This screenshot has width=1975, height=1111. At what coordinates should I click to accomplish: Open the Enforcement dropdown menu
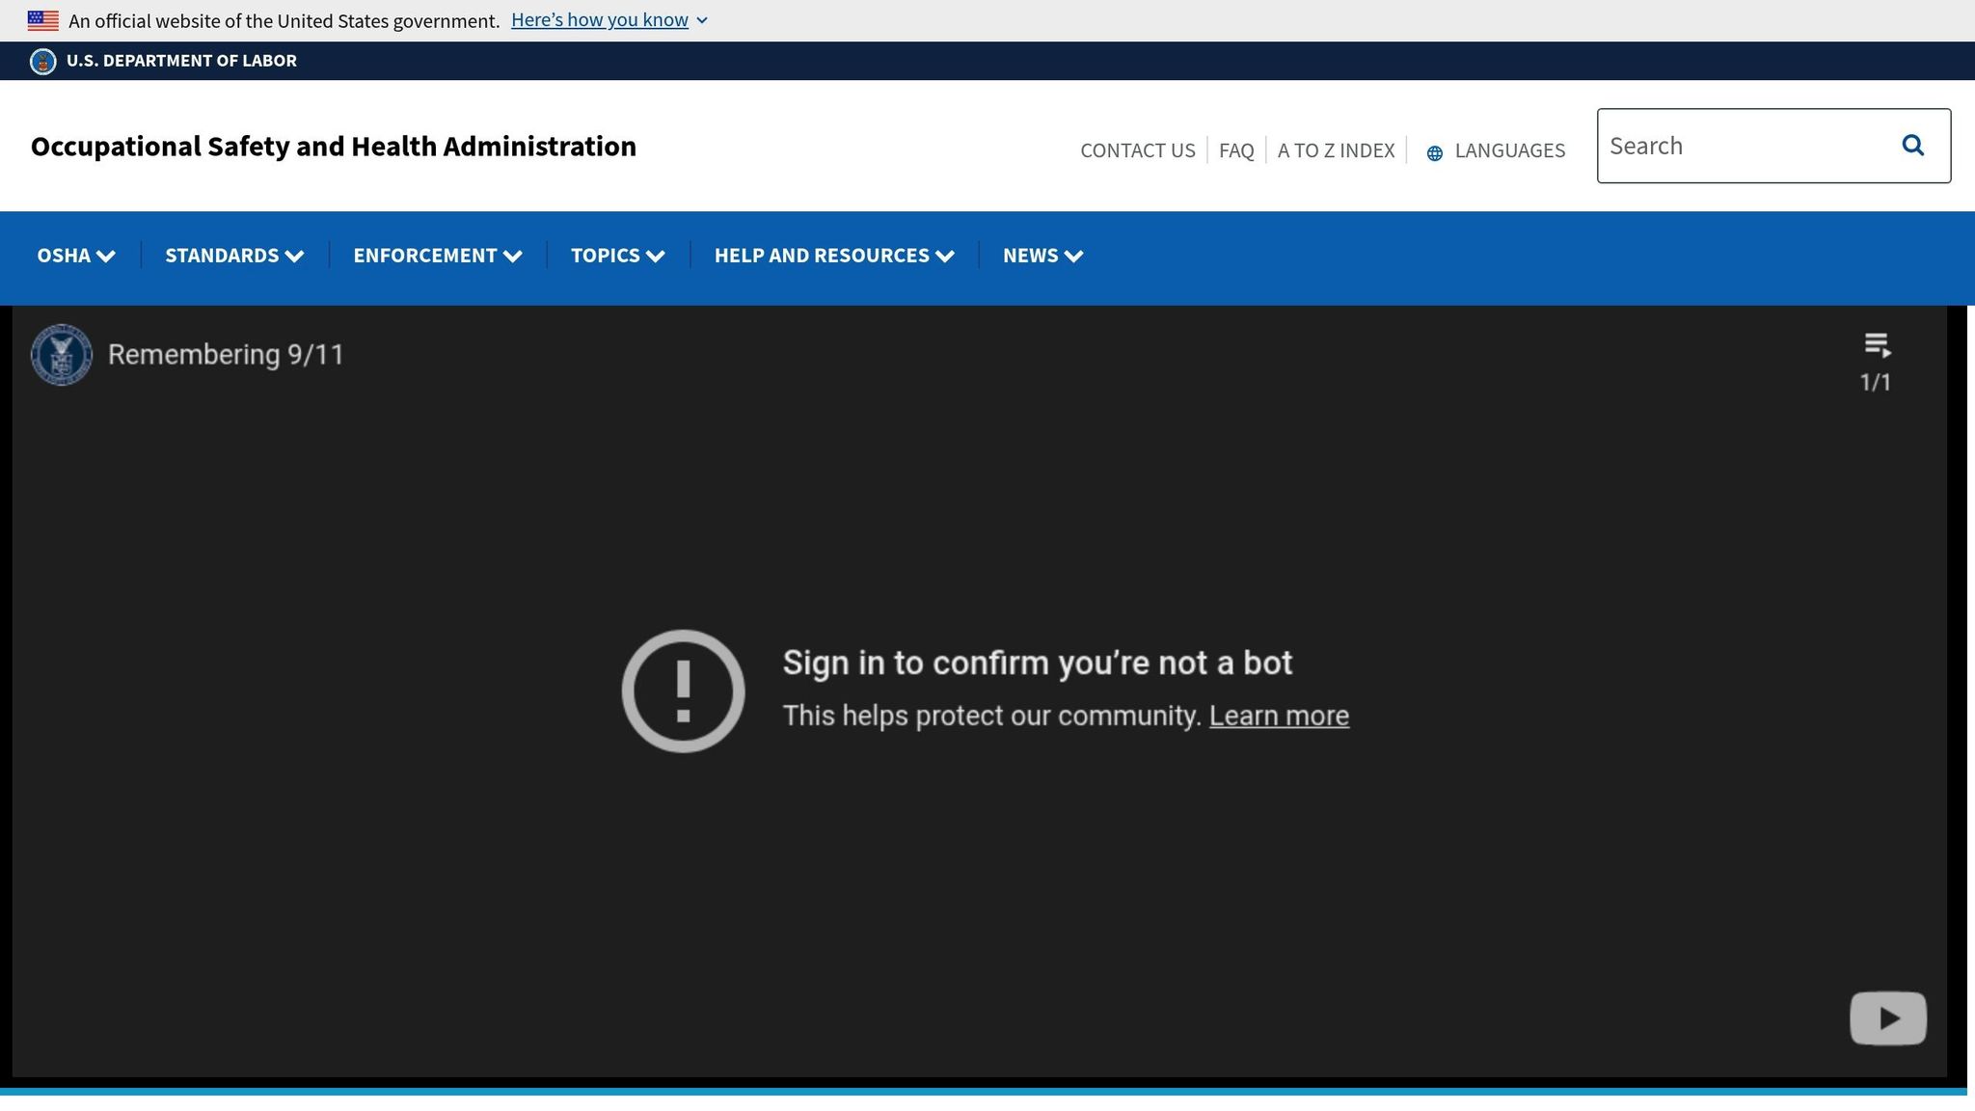tap(437, 256)
